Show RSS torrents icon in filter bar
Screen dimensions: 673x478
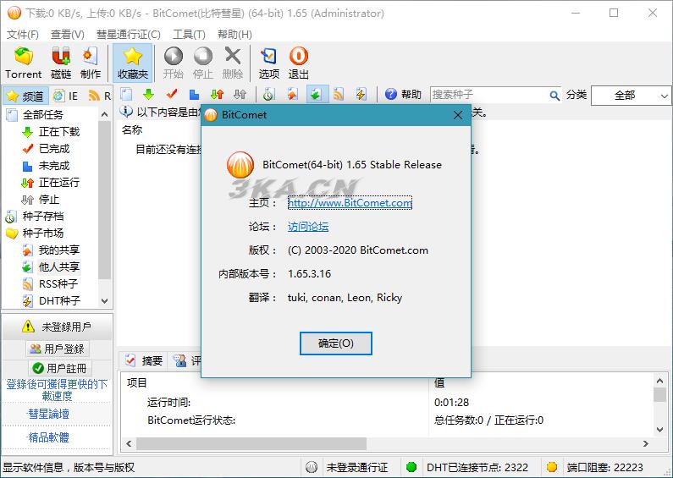click(339, 94)
